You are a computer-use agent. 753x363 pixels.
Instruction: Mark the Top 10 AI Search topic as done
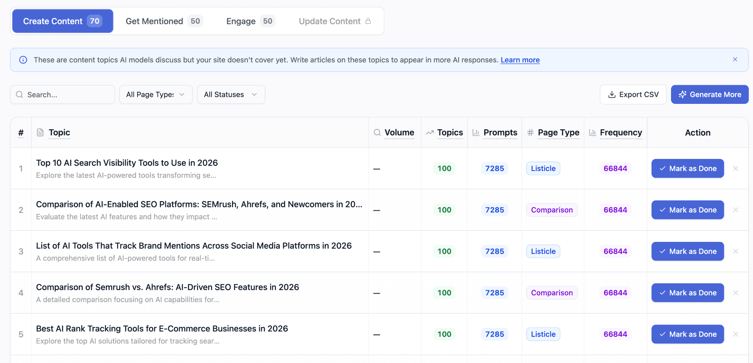[688, 168]
